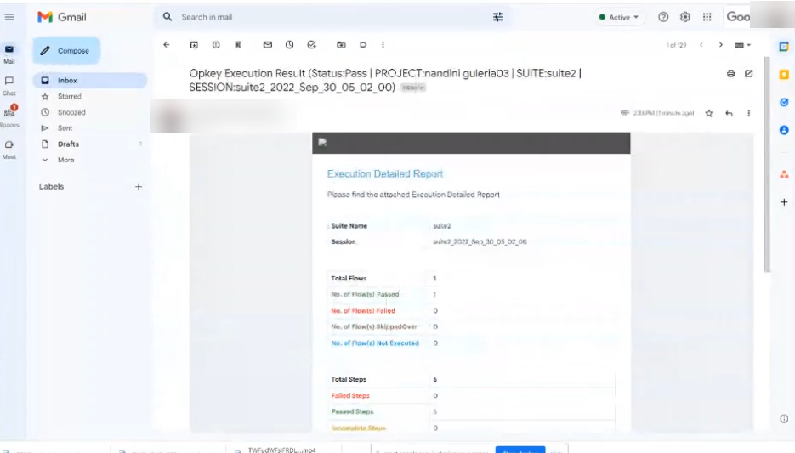Go to the older email arrow
This screenshot has width=795, height=453.
tap(720, 45)
